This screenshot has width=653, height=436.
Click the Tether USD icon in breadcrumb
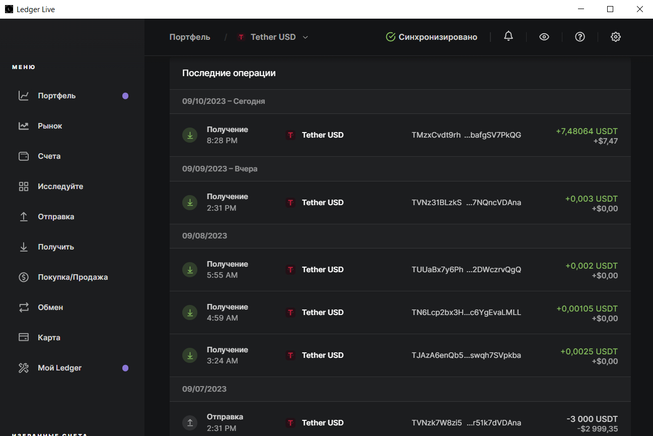point(241,37)
